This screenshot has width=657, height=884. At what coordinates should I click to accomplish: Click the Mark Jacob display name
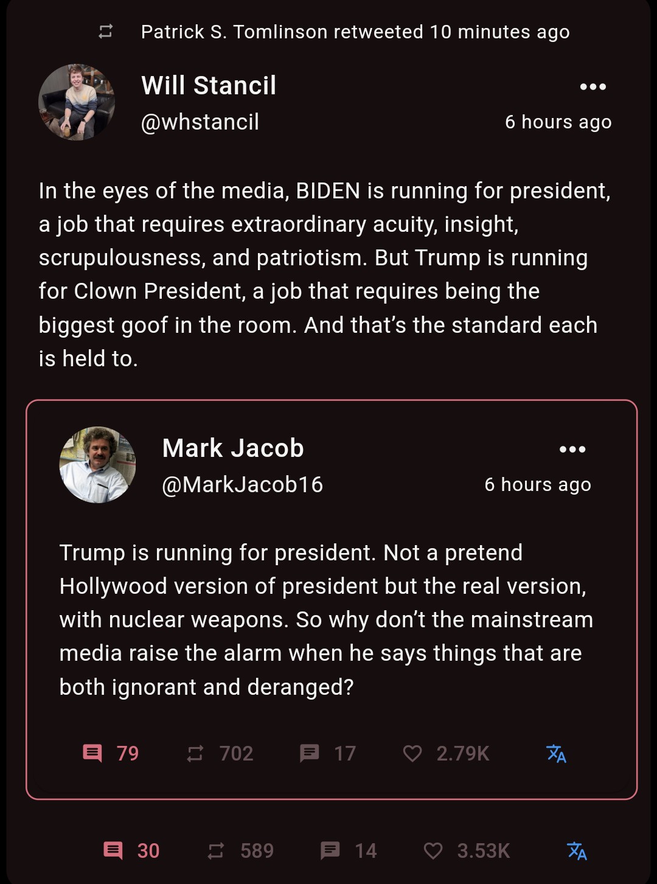tap(233, 448)
